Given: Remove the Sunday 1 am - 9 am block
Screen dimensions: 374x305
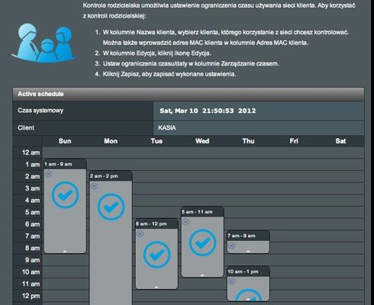Looking at the screenshot, I should 48,174.
